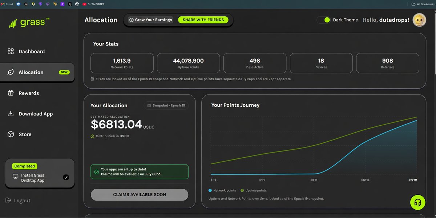Click the E1-3 chart axis label
This screenshot has height=218, width=436.
click(x=214, y=180)
